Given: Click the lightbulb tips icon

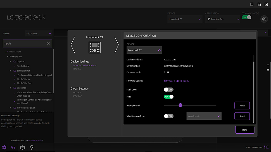Looking at the screenshot, I should [x=32, y=147].
